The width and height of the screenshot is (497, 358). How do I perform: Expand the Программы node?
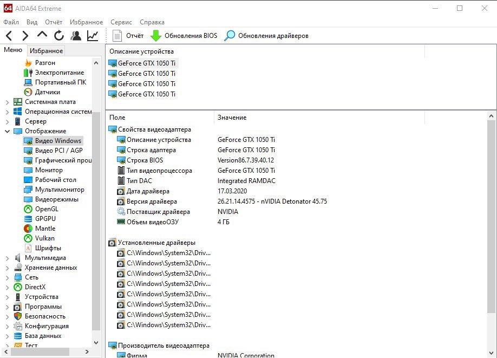point(7,307)
